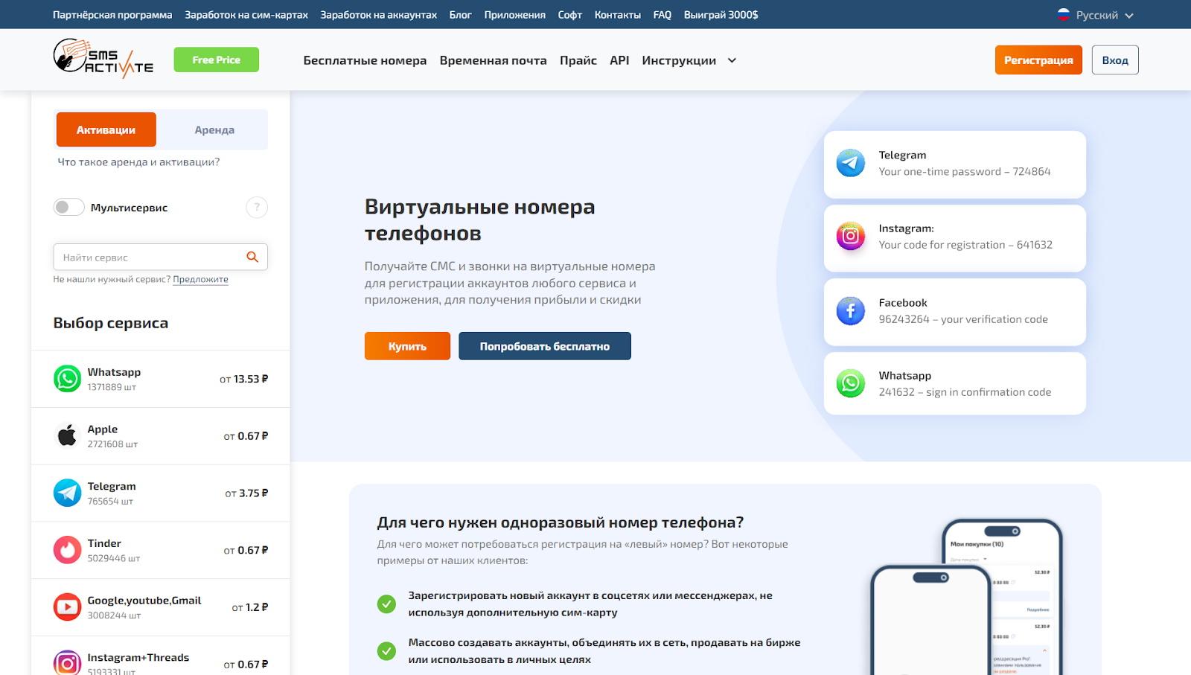The width and height of the screenshot is (1191, 675).
Task: Open the API menu item
Action: point(619,60)
